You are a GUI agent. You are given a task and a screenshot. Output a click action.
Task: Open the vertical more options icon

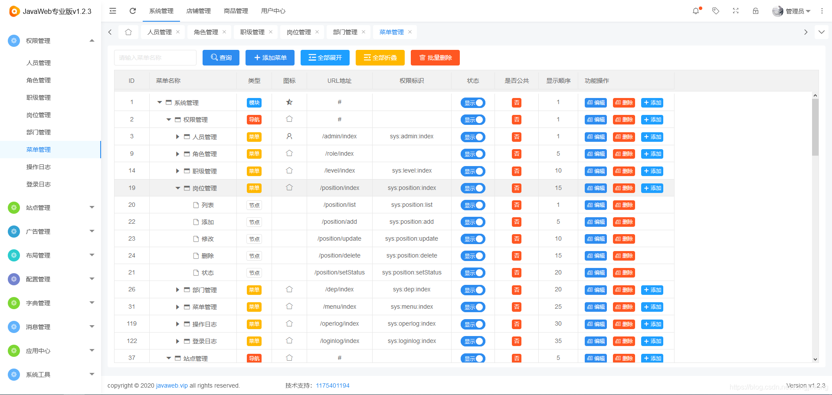click(x=822, y=11)
